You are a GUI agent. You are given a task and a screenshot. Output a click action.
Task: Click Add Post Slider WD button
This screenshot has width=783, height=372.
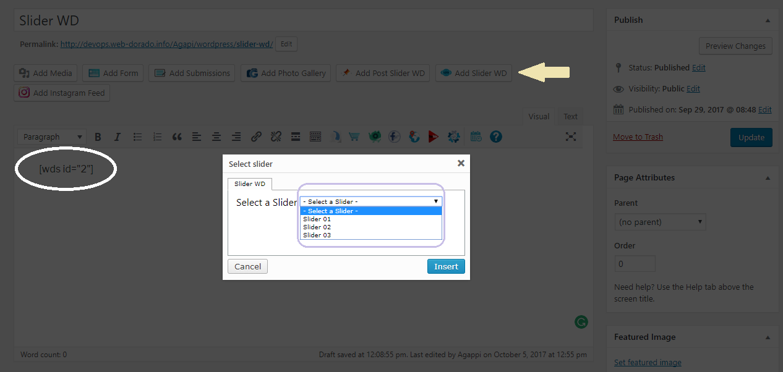(x=383, y=73)
